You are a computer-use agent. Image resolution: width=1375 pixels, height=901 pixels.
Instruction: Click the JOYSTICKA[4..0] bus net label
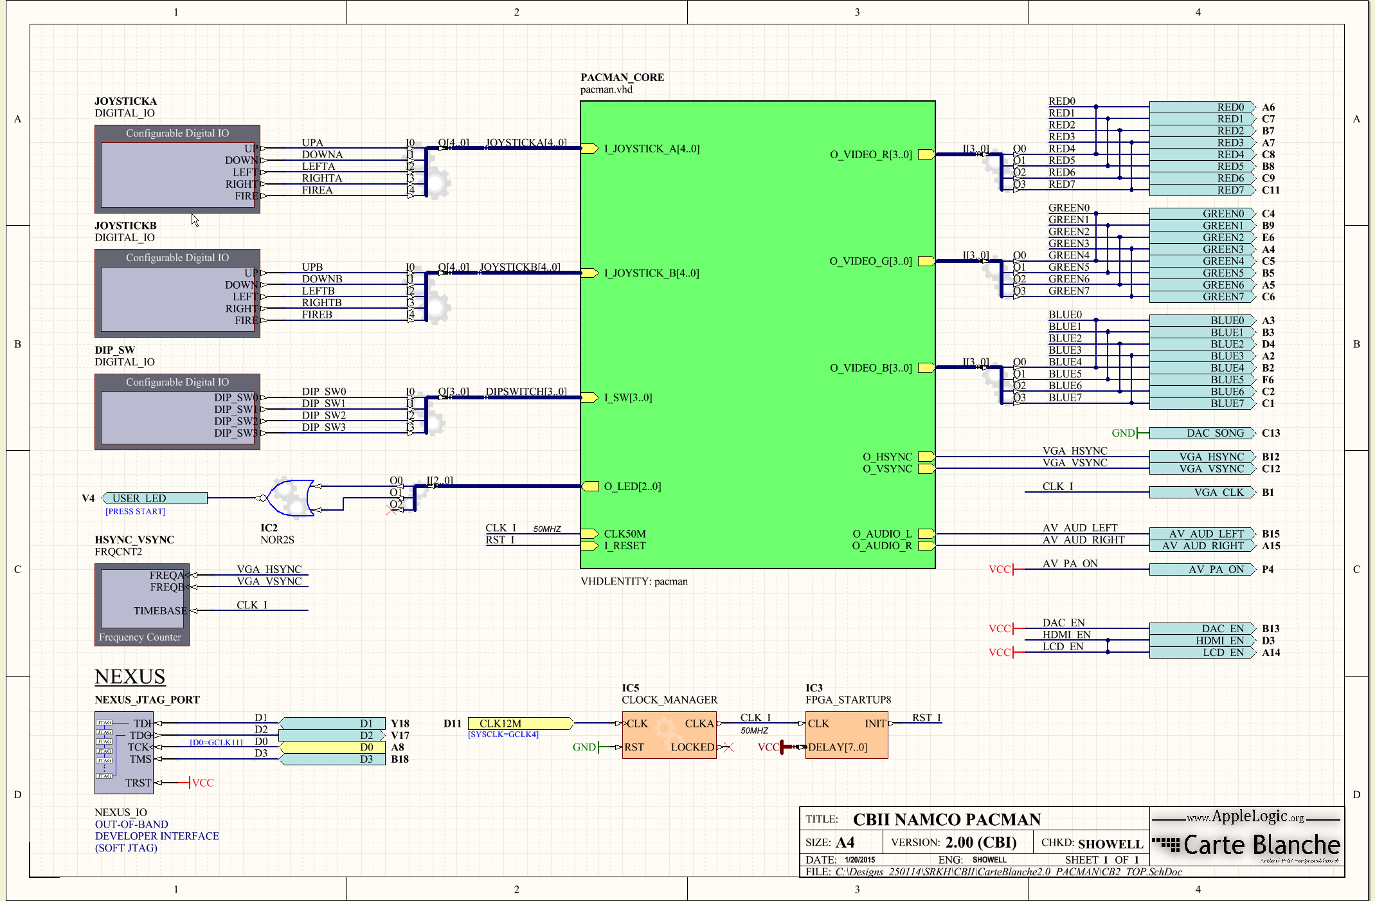[526, 143]
